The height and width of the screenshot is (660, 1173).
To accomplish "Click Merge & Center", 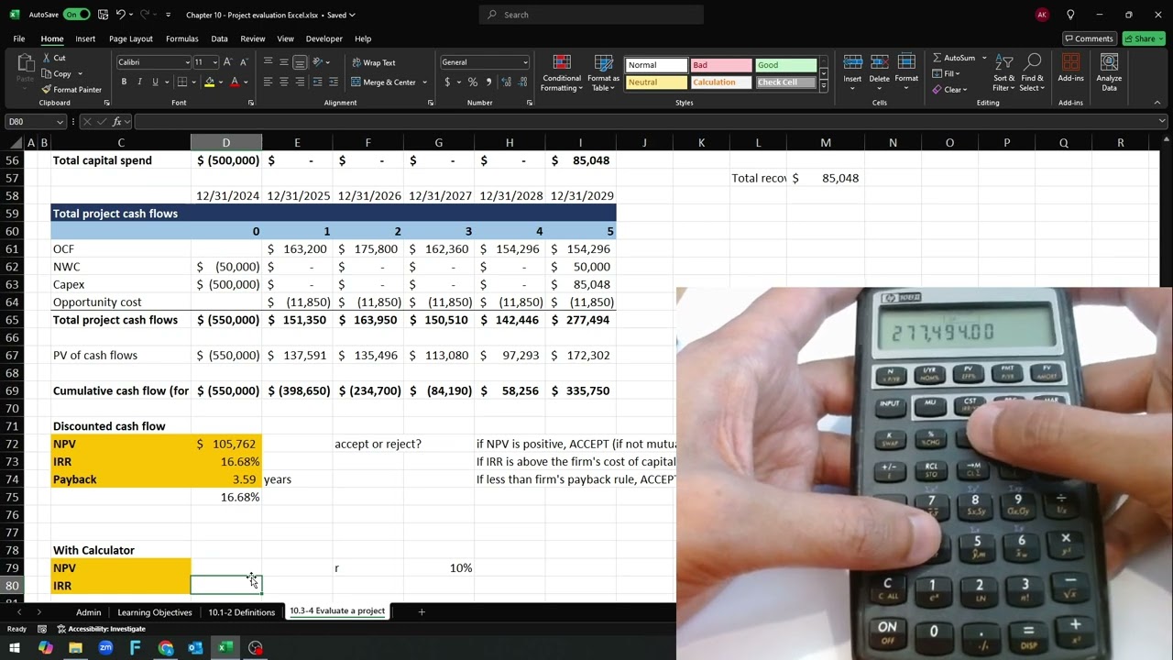I will click(383, 82).
